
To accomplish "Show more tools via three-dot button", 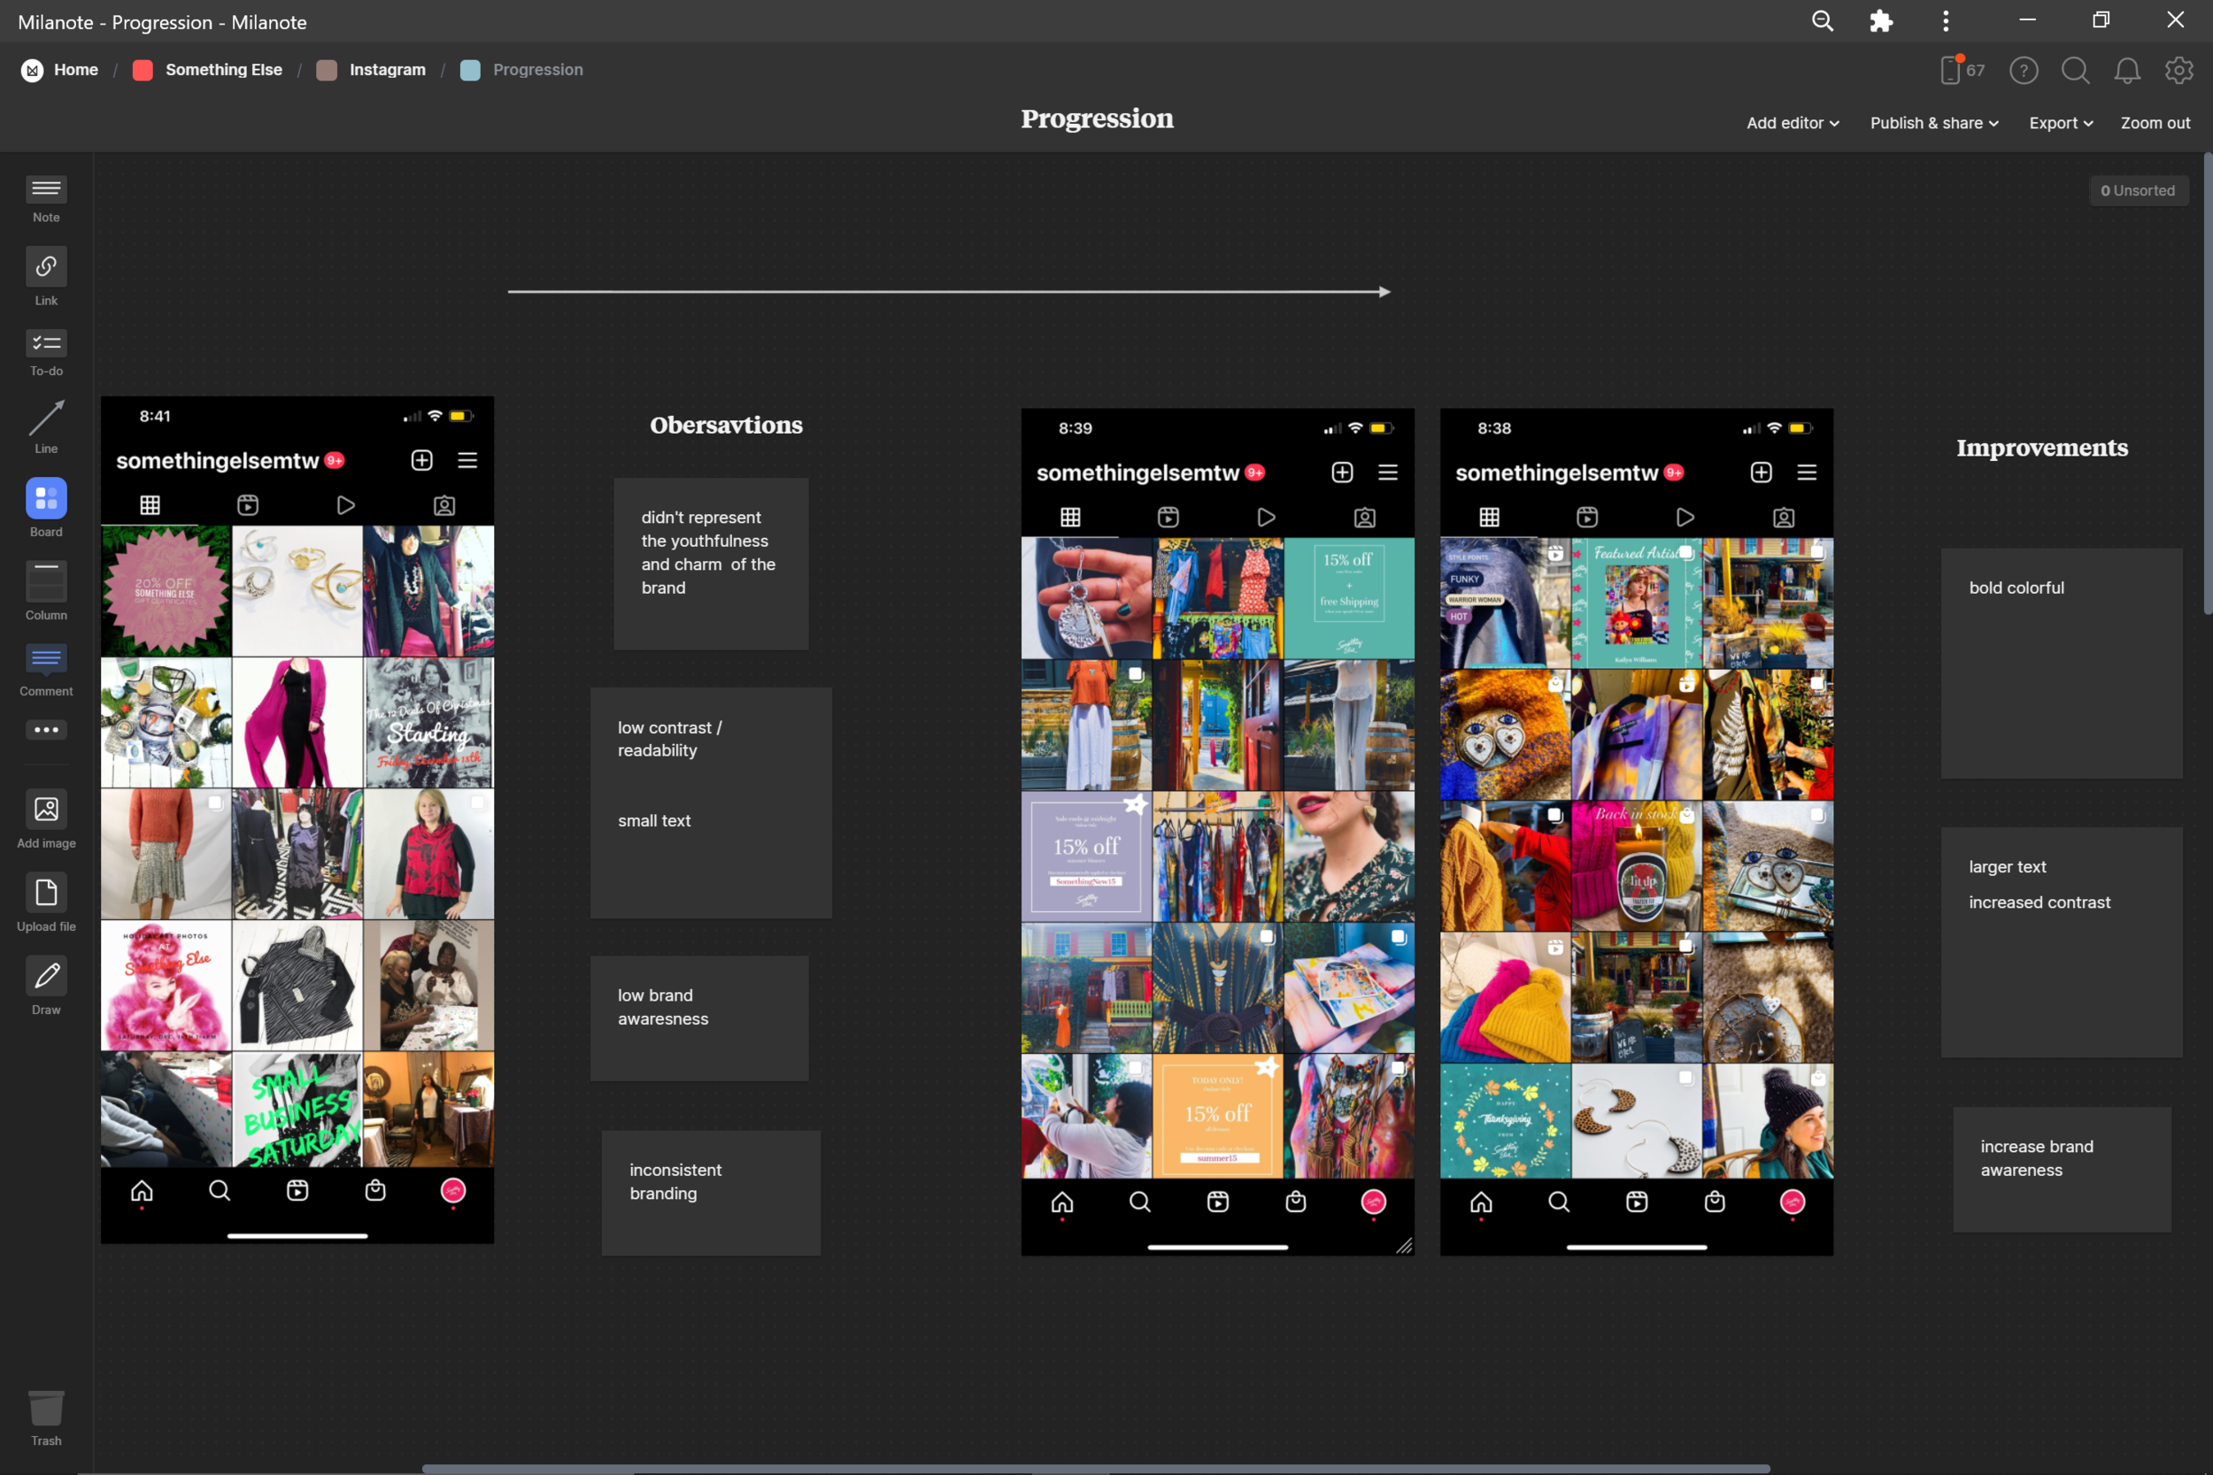I will click(45, 730).
